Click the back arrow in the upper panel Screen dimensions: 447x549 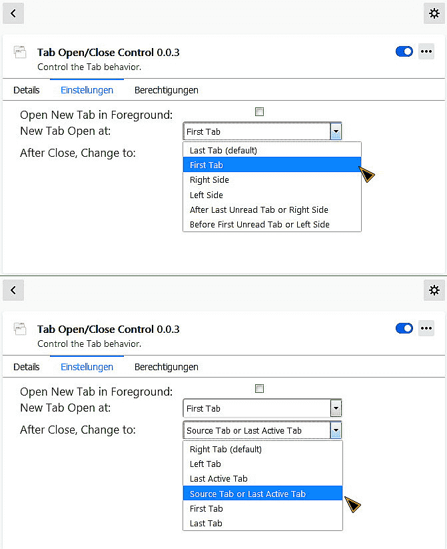(x=13, y=13)
